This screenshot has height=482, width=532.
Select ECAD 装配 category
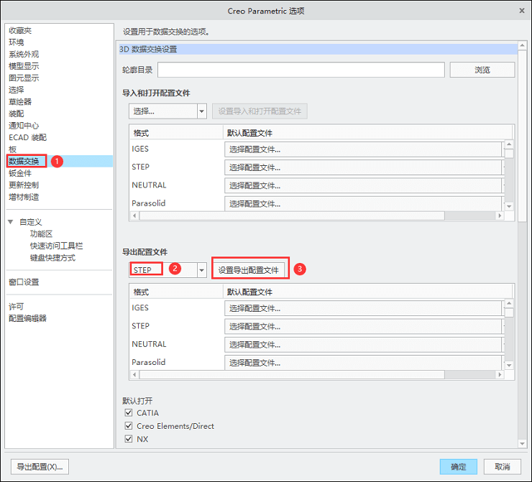click(27, 138)
